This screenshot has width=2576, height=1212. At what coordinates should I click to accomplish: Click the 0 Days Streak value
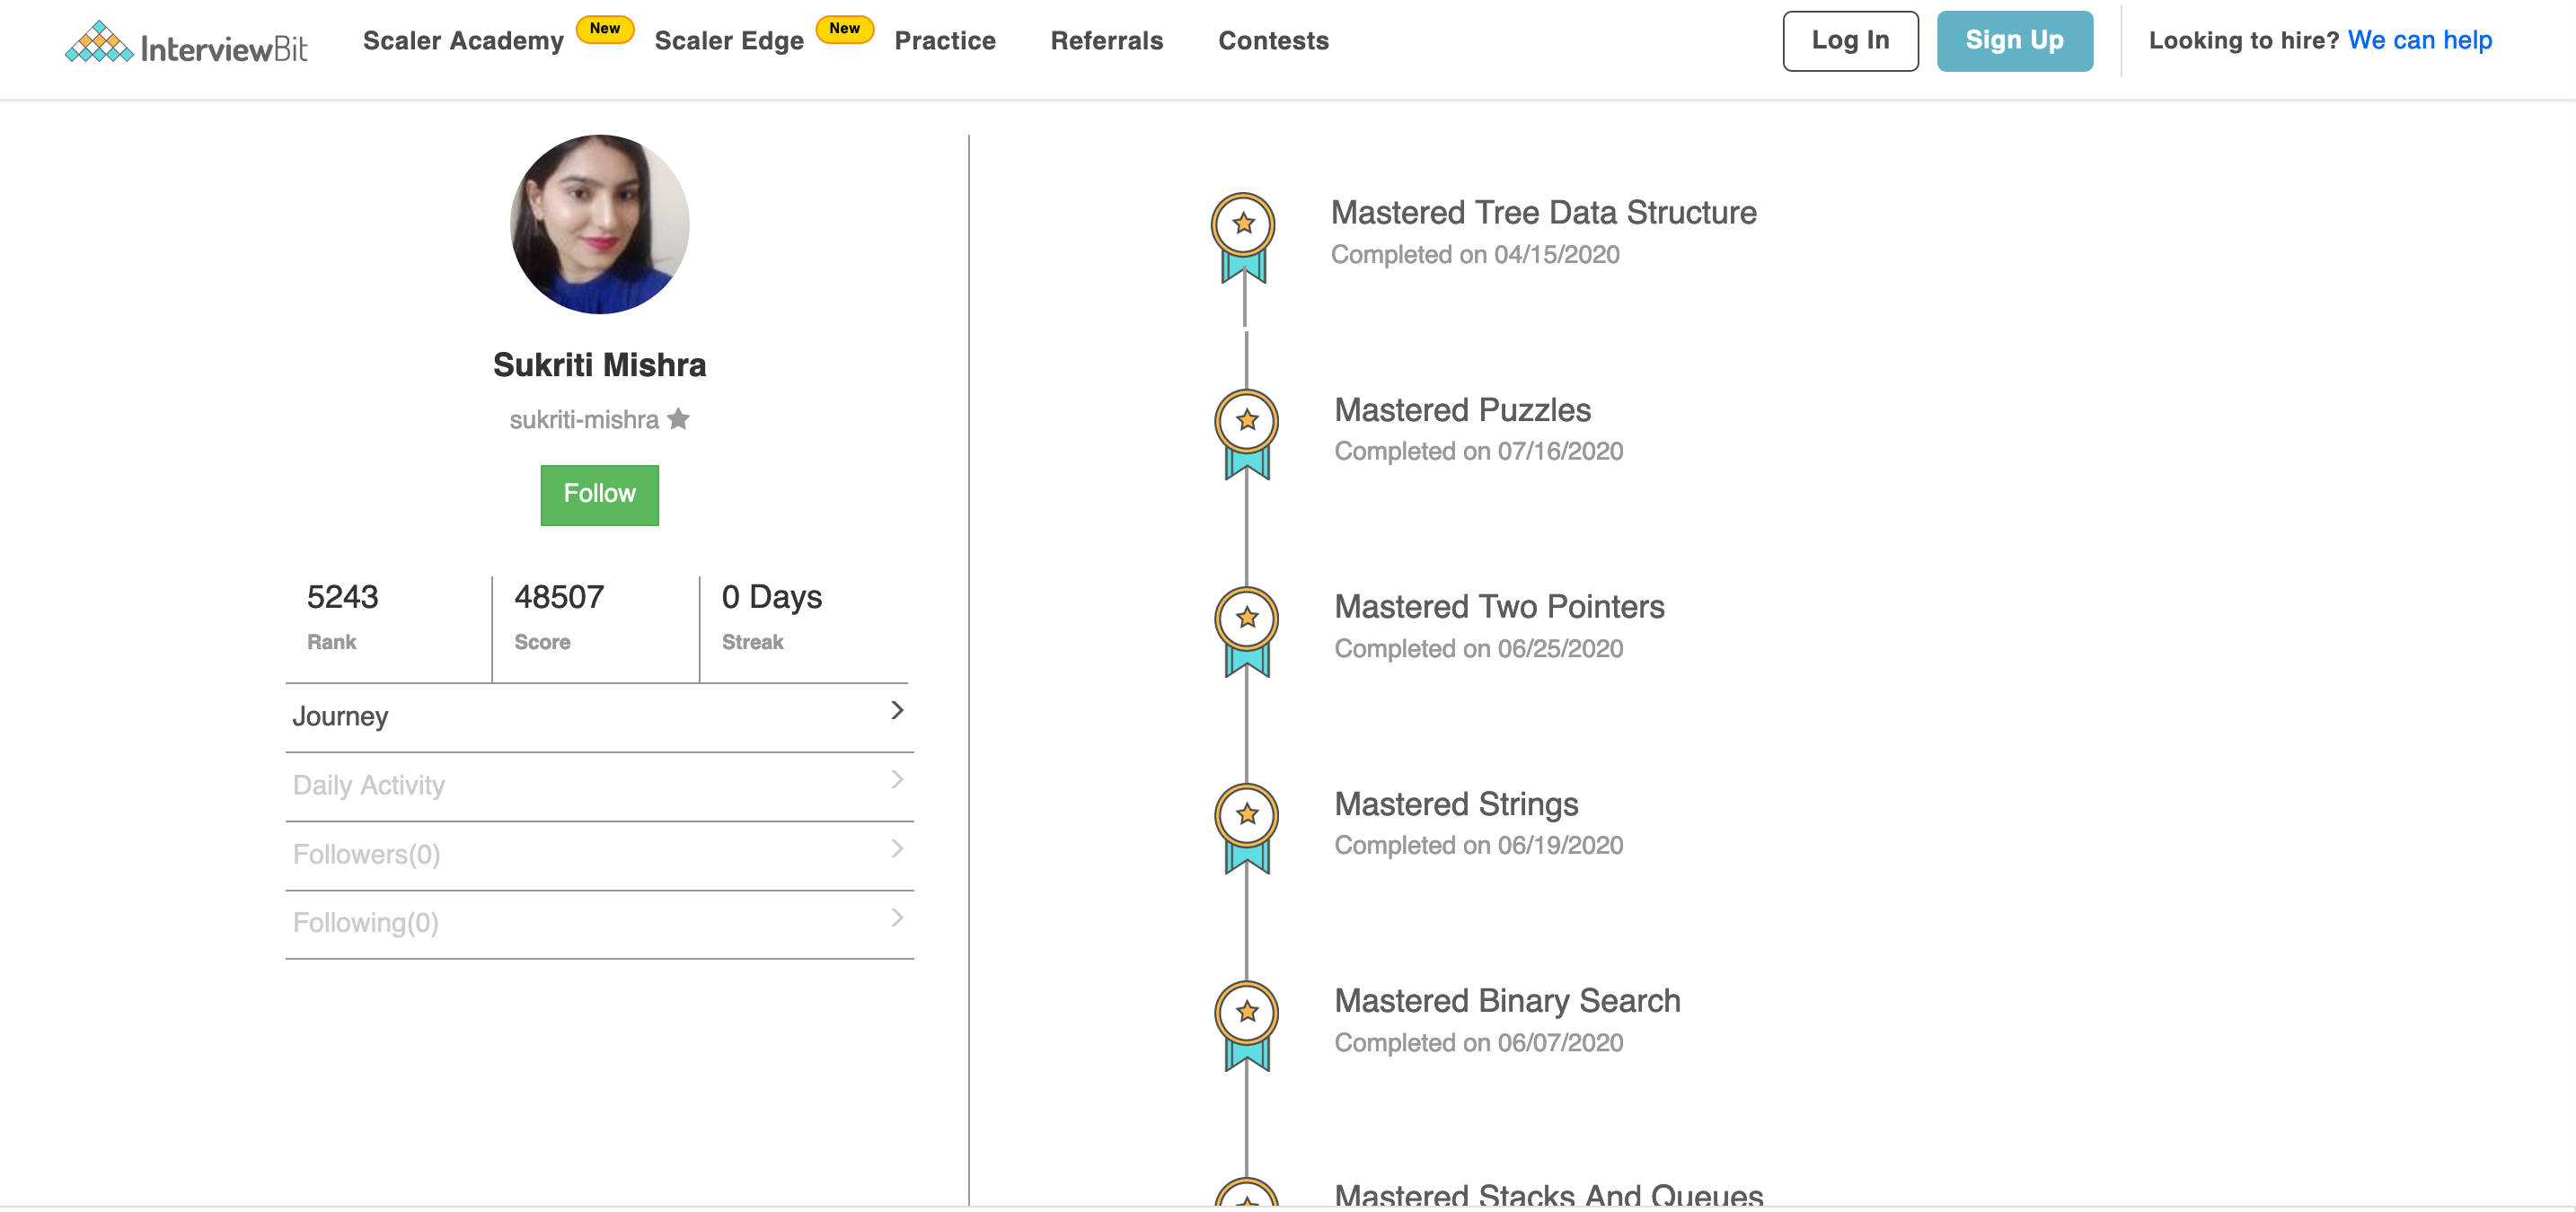[x=772, y=598]
